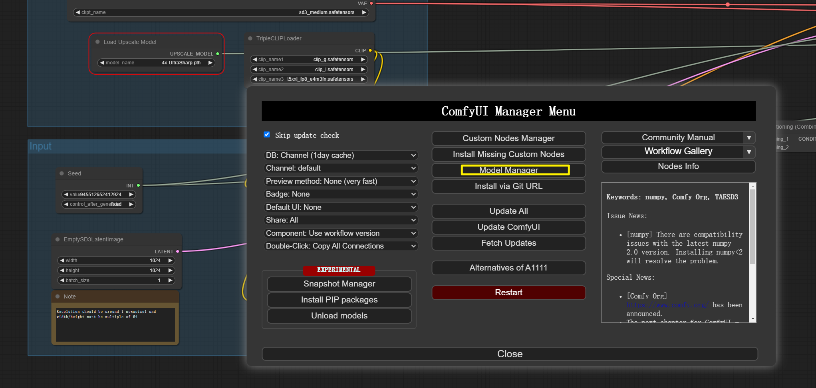Click the Note node text area
Image resolution: width=816 pixels, height=388 pixels.
pyautogui.click(x=115, y=324)
